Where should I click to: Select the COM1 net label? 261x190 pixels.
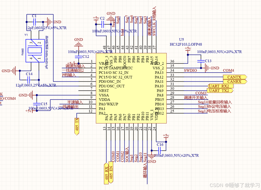click(118, 157)
